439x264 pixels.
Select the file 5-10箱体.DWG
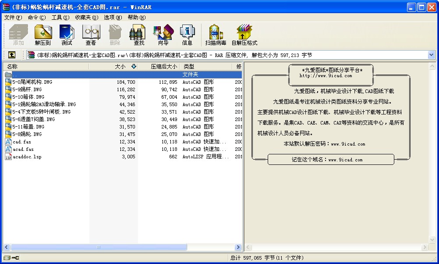click(x=28, y=97)
